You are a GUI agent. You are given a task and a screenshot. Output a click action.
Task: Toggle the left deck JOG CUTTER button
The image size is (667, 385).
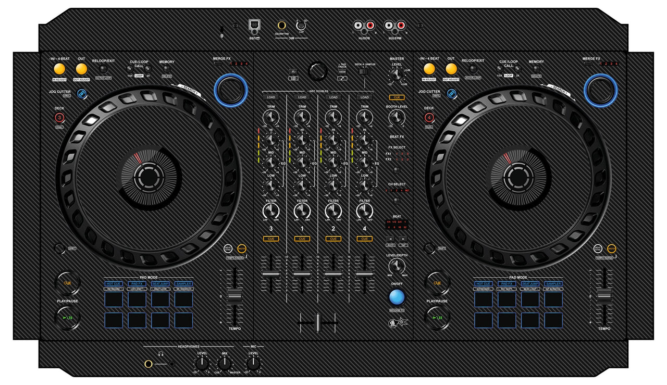[x=82, y=94]
